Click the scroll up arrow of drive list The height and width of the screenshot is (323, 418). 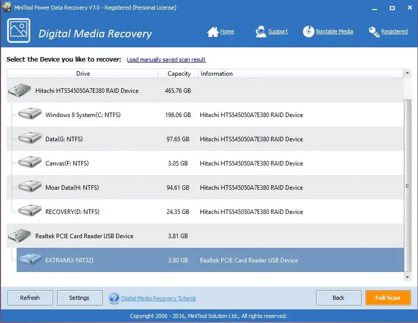(x=407, y=73)
